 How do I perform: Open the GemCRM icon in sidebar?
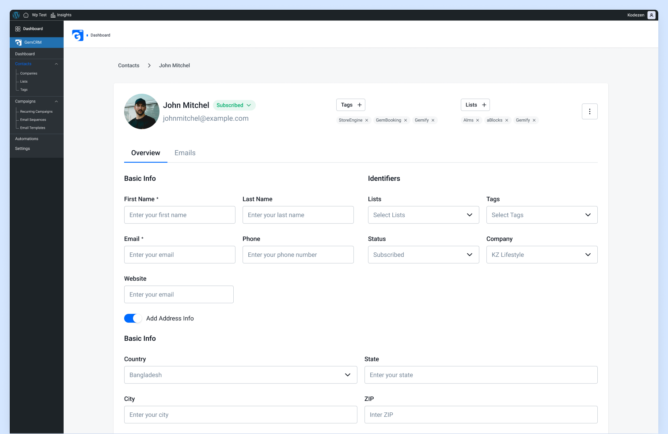[x=18, y=42]
